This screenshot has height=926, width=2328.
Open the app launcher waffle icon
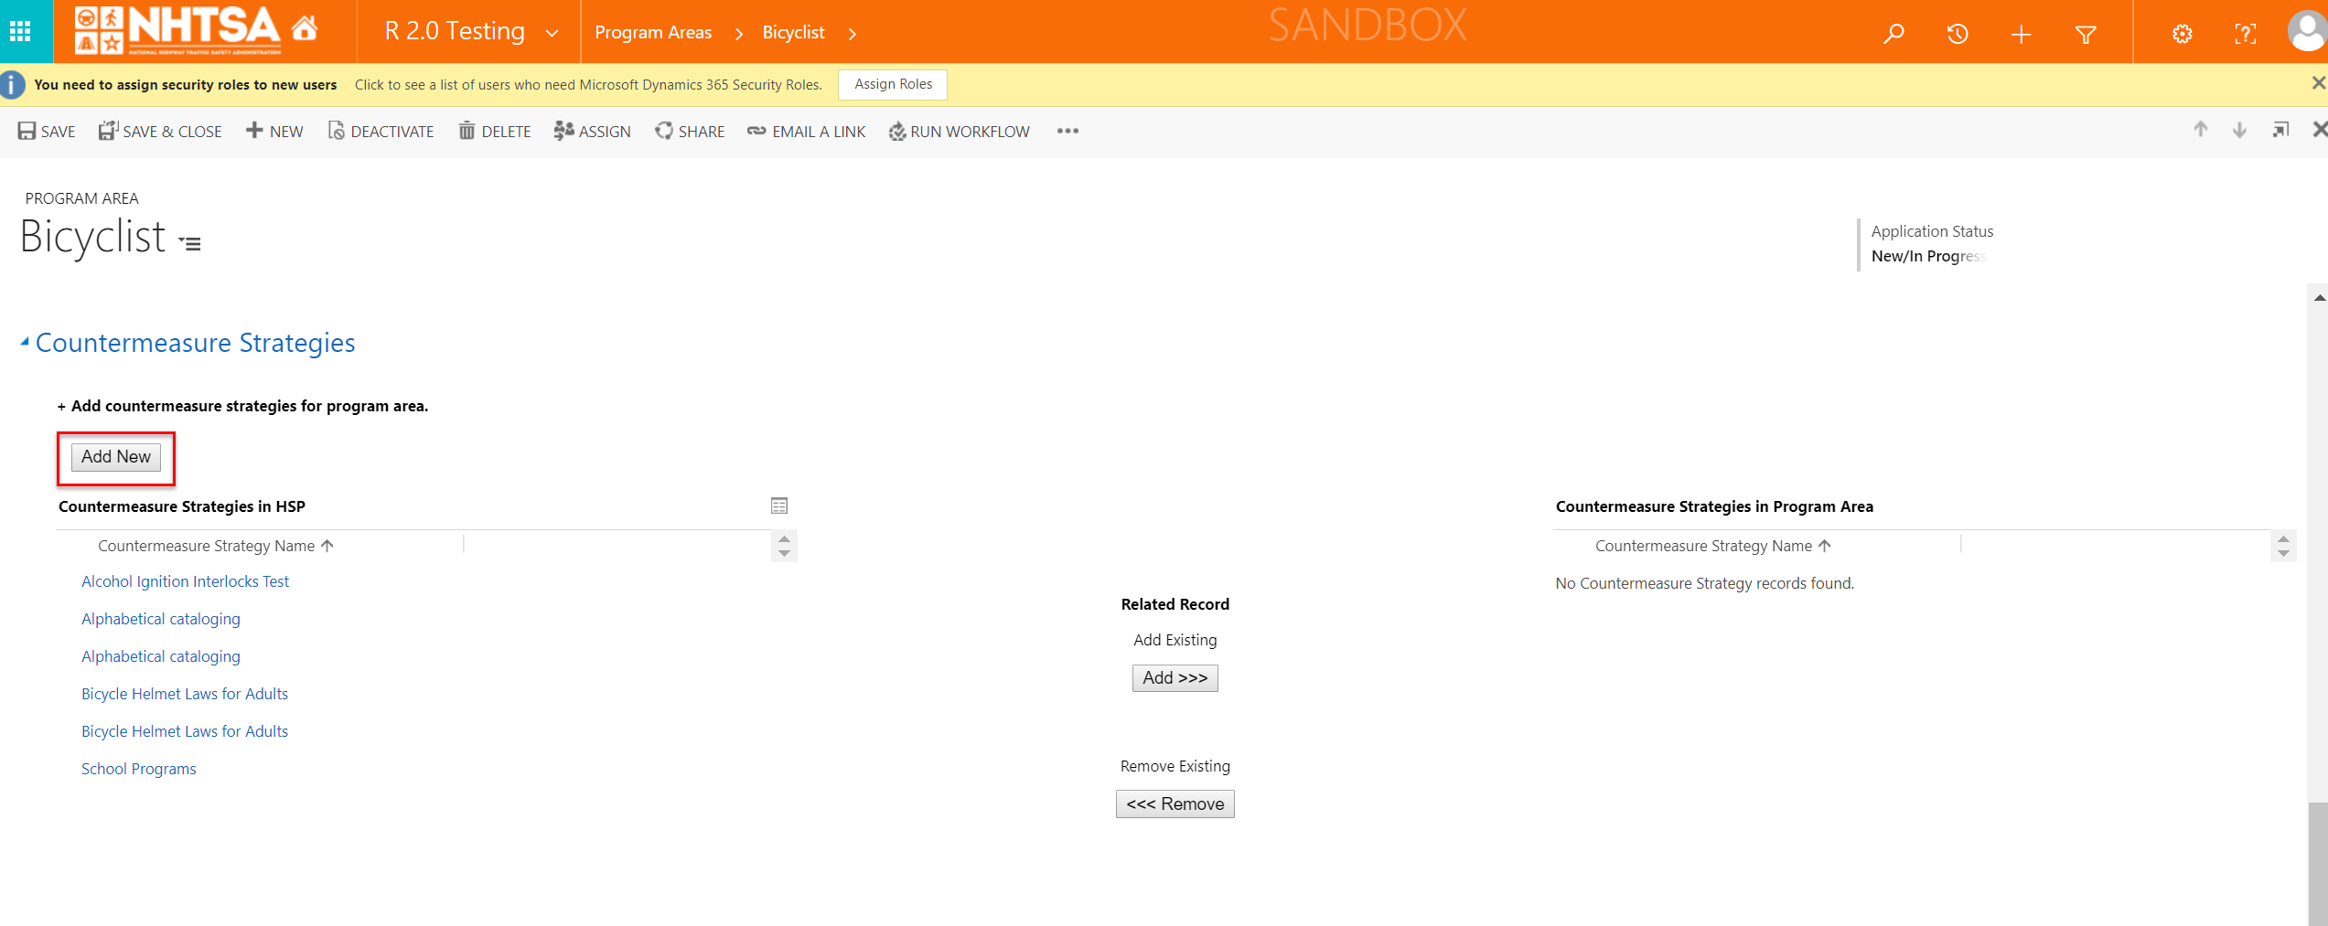tap(20, 32)
